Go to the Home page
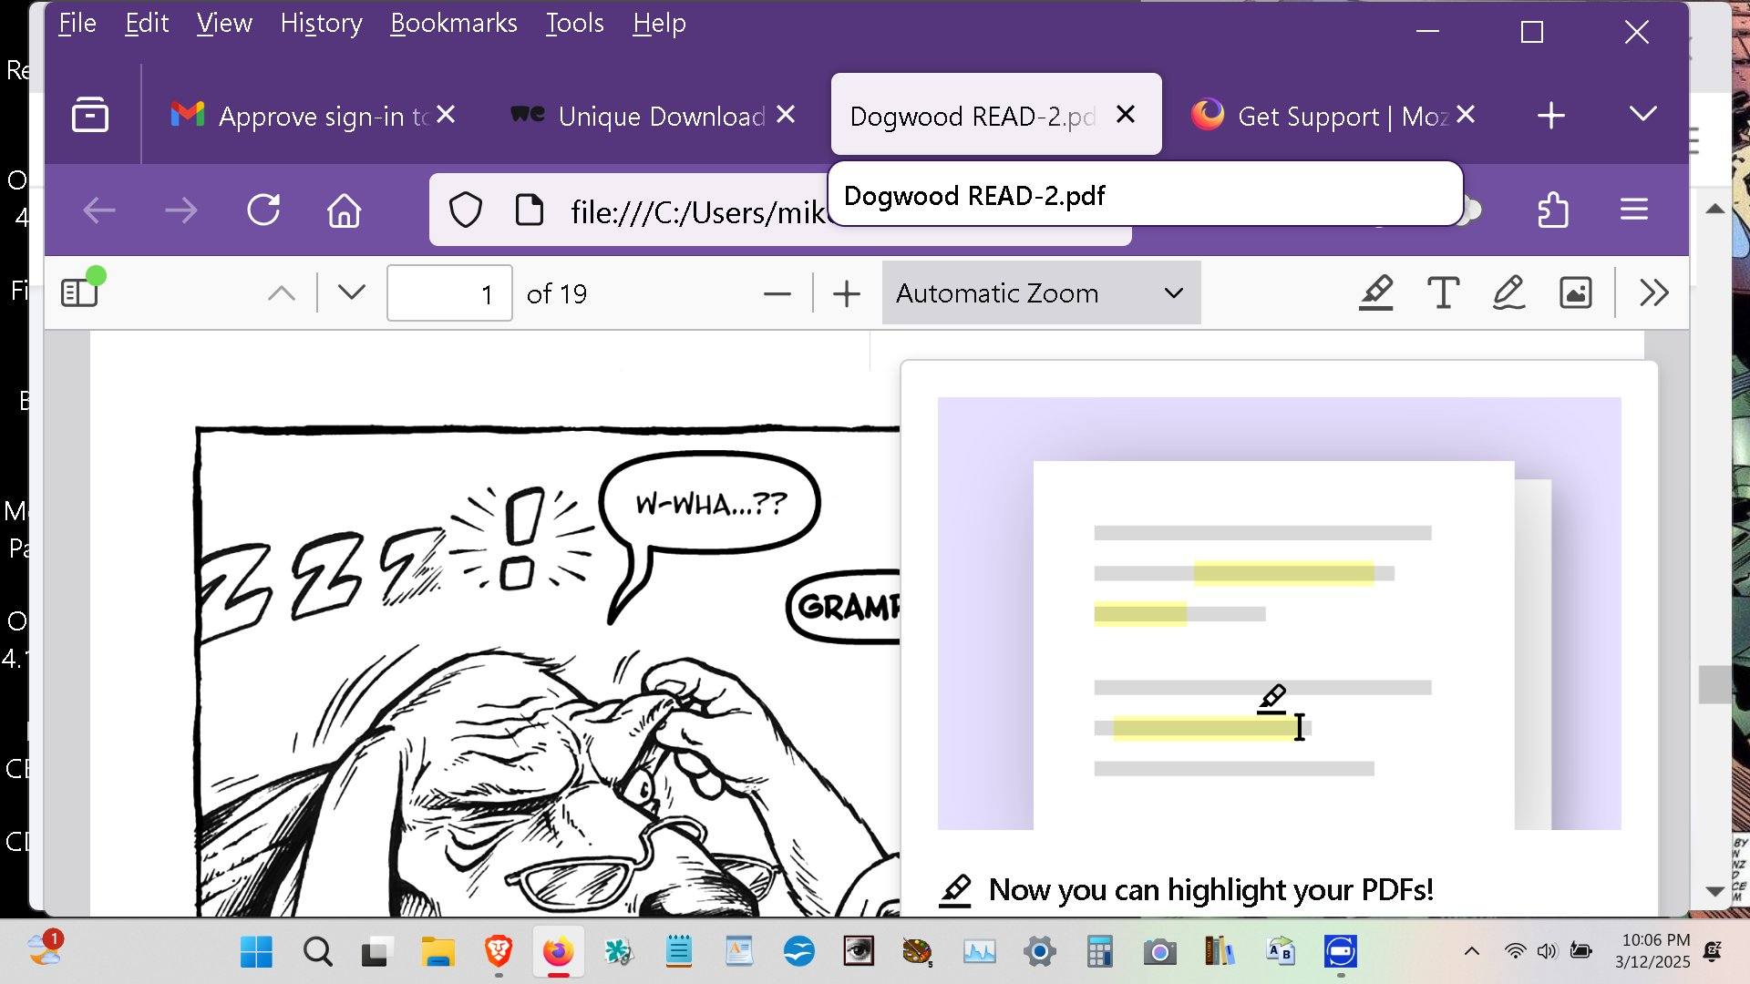The image size is (1750, 984). (x=345, y=210)
